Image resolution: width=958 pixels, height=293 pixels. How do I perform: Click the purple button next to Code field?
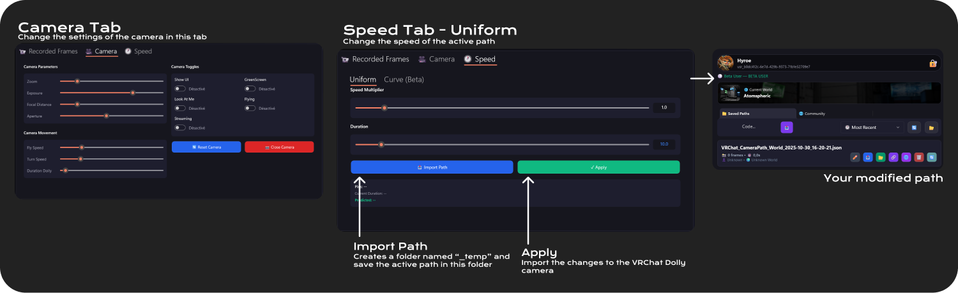(787, 128)
